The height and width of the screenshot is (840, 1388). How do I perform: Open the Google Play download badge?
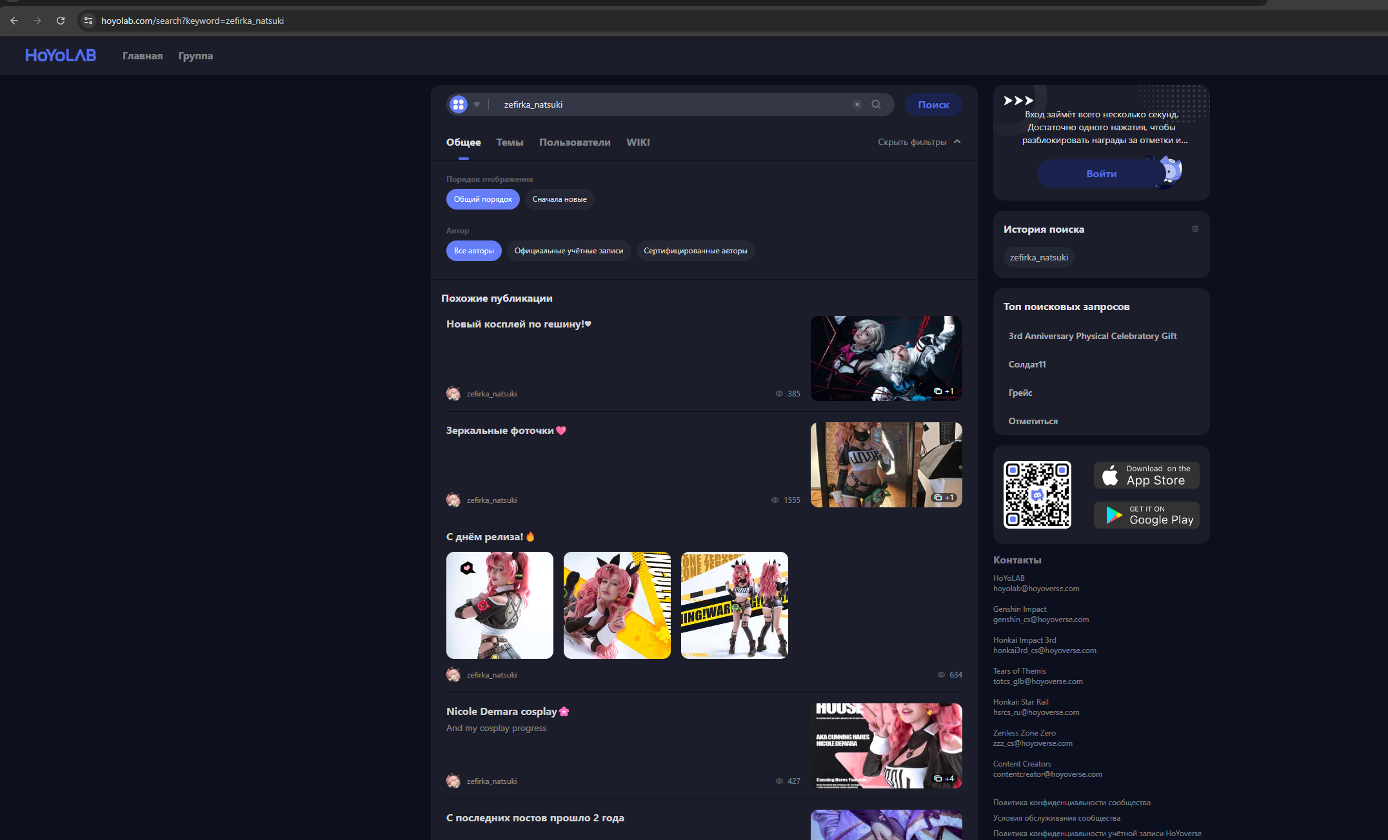pos(1146,515)
